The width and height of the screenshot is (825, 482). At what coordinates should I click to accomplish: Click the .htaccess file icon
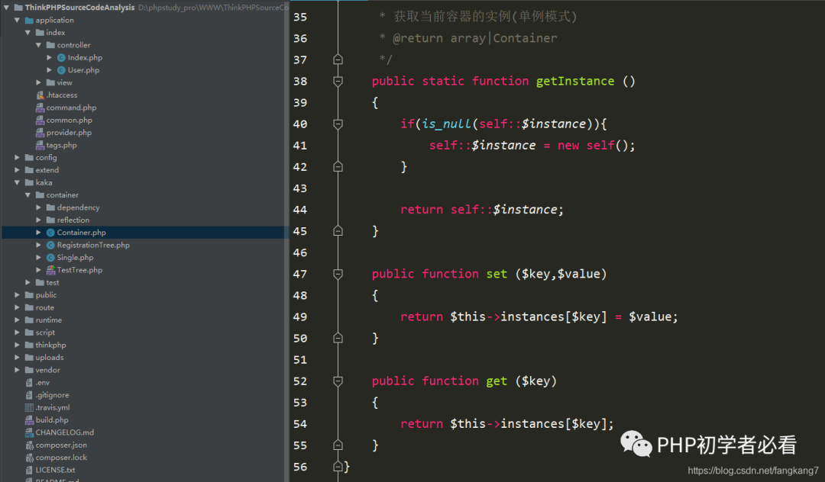pos(40,95)
